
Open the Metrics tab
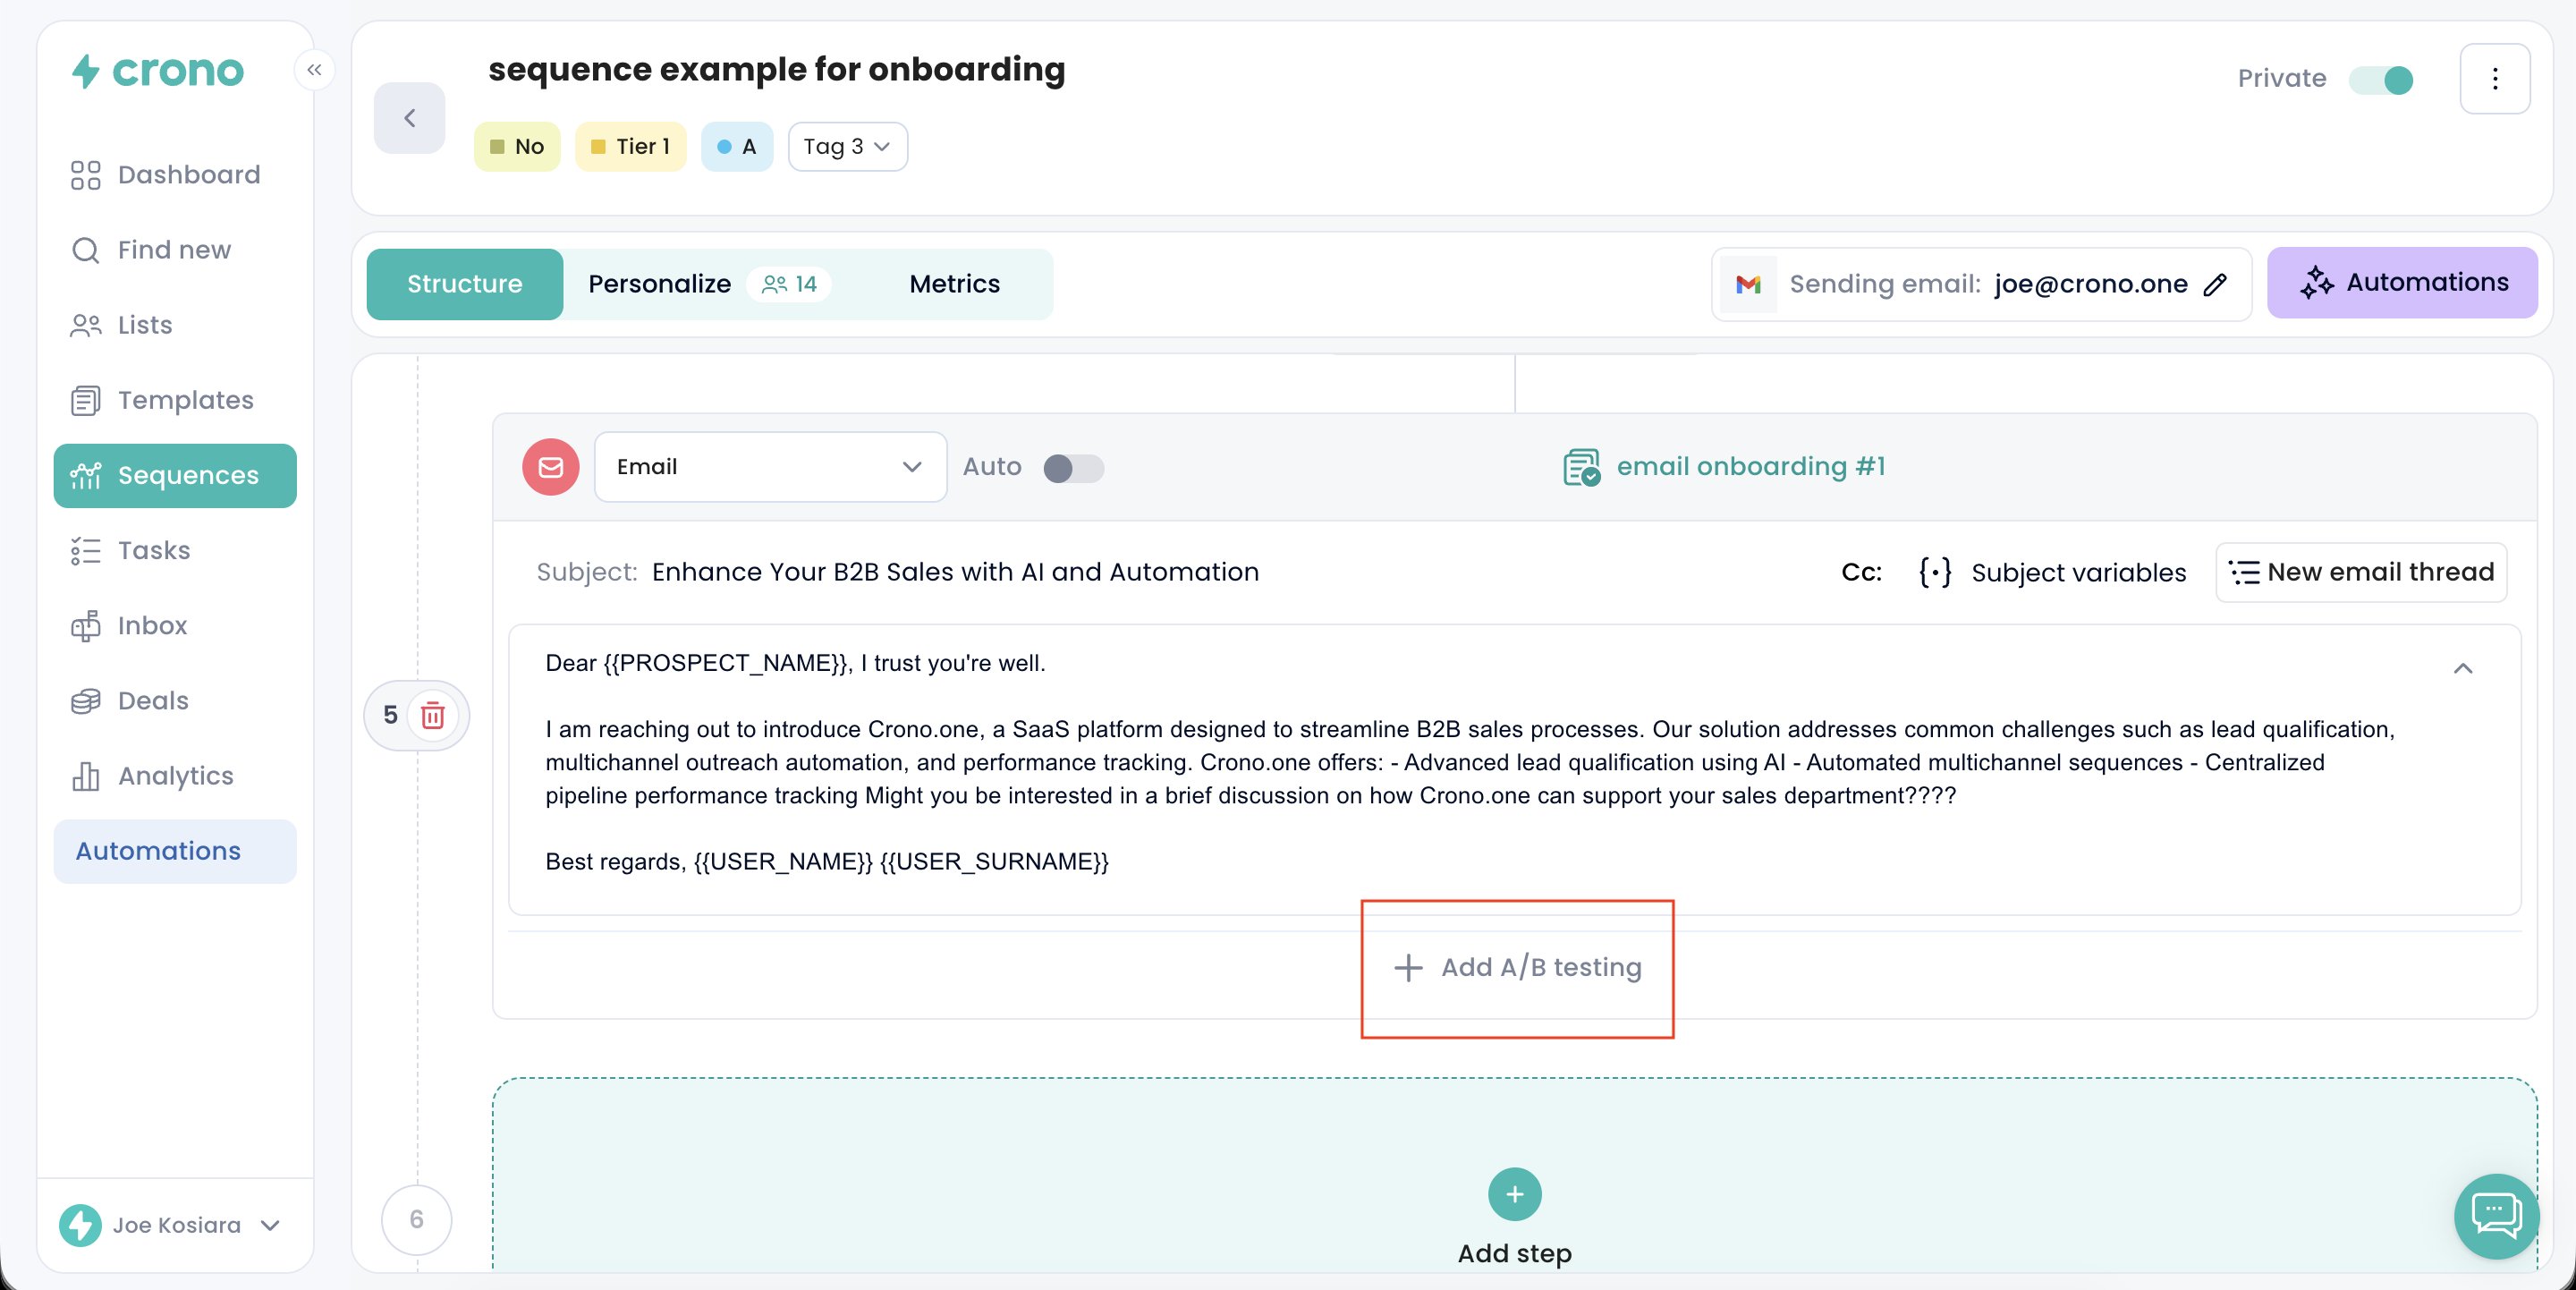(x=954, y=284)
